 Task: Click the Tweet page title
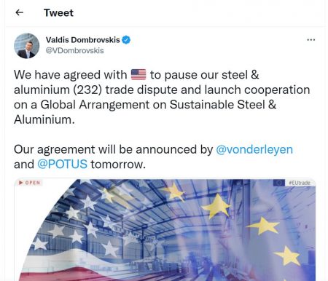[x=58, y=13]
